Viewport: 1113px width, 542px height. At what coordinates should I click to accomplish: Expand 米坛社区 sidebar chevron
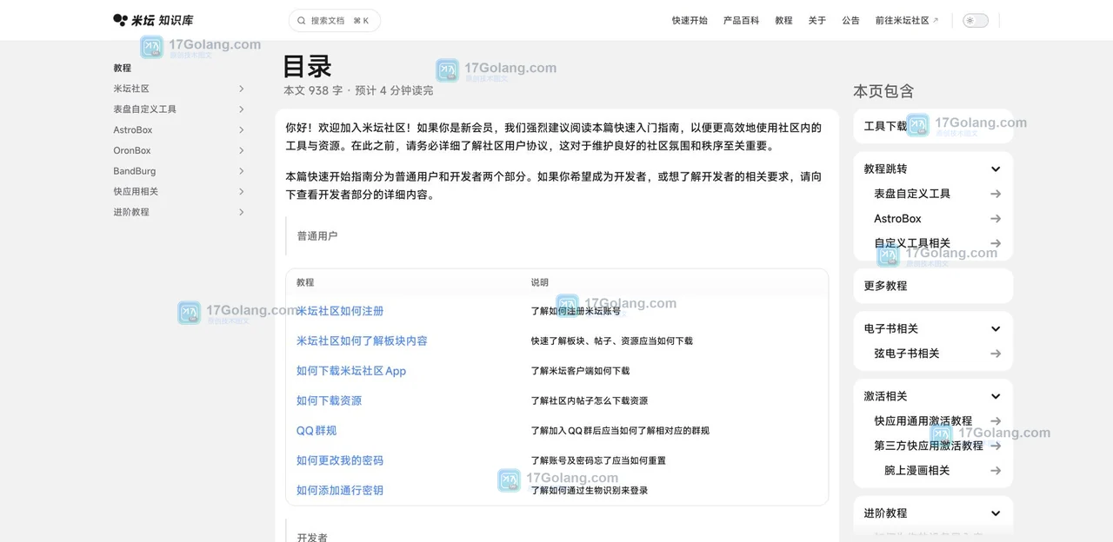click(x=242, y=89)
